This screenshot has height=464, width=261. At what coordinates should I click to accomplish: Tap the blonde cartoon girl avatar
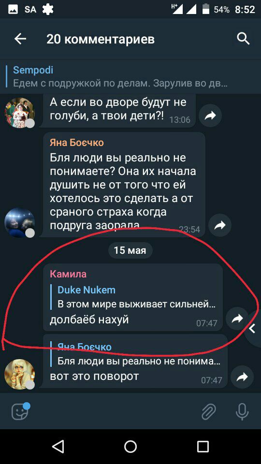pos(19,374)
